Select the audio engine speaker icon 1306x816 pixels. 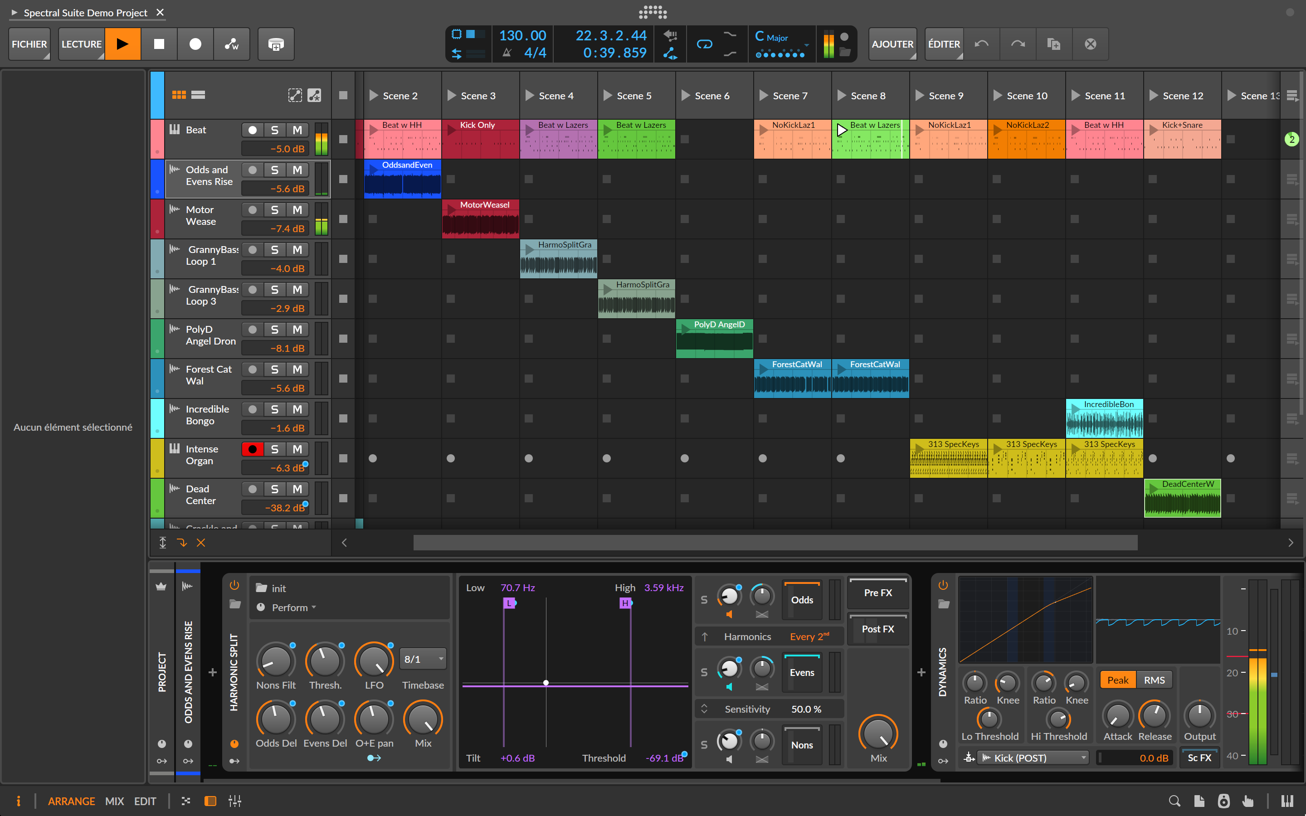click(x=1224, y=801)
